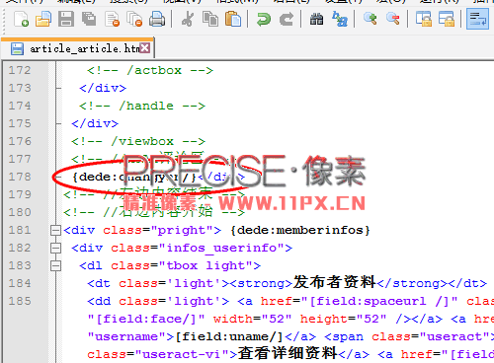
Task: Cut selection with the scissors icon
Action: coord(188,19)
